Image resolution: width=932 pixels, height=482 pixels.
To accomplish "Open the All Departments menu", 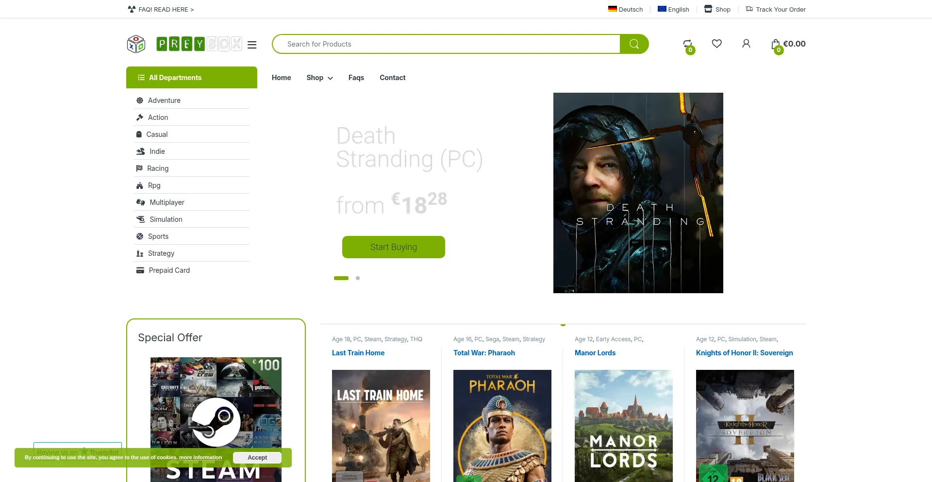I will pos(192,78).
